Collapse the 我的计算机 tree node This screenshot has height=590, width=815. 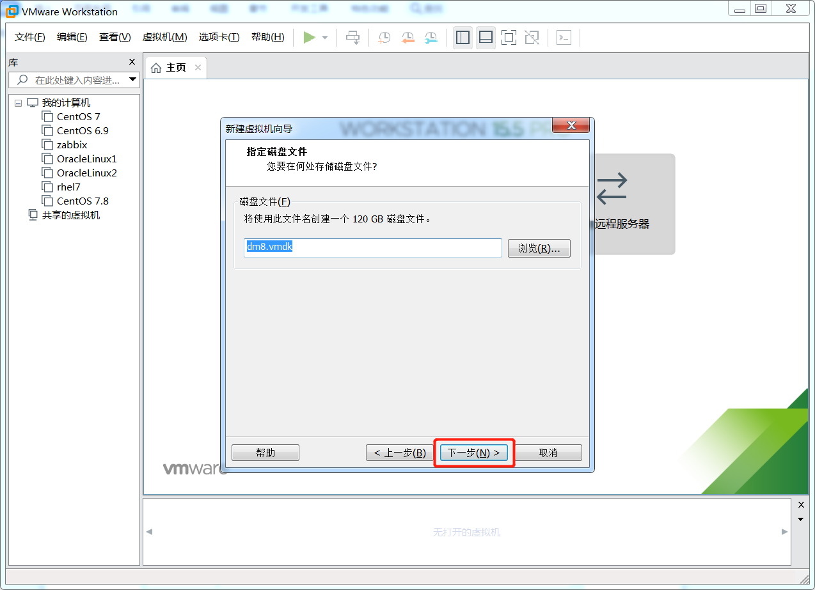(19, 103)
